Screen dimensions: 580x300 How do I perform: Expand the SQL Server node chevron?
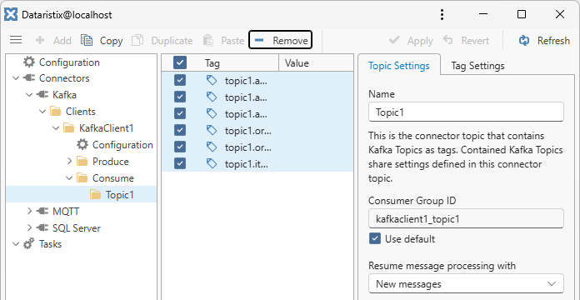pyautogui.click(x=29, y=228)
